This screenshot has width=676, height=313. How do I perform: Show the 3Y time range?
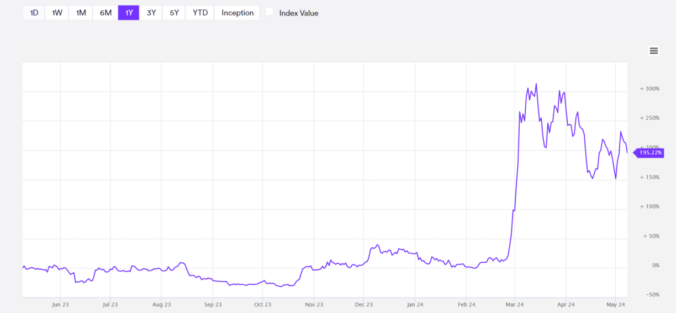click(x=151, y=13)
